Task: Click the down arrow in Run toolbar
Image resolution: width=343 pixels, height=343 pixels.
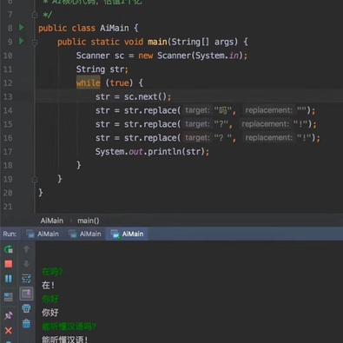Action: click(26, 264)
